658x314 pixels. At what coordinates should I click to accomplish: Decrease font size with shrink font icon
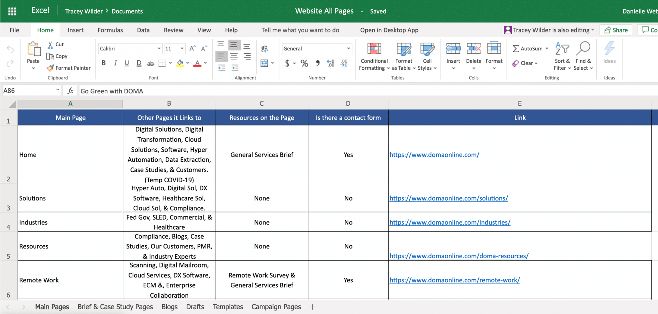point(204,48)
